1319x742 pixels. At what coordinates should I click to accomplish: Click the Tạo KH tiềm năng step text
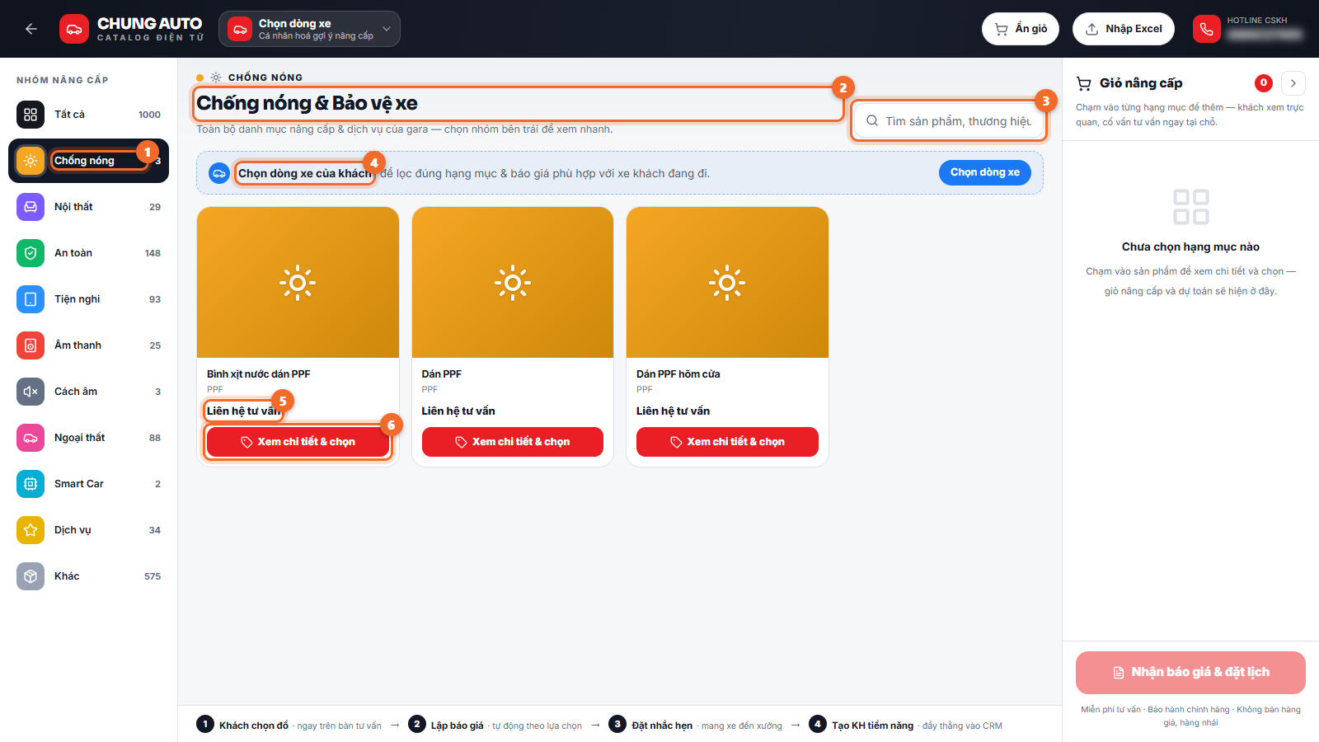tap(872, 726)
